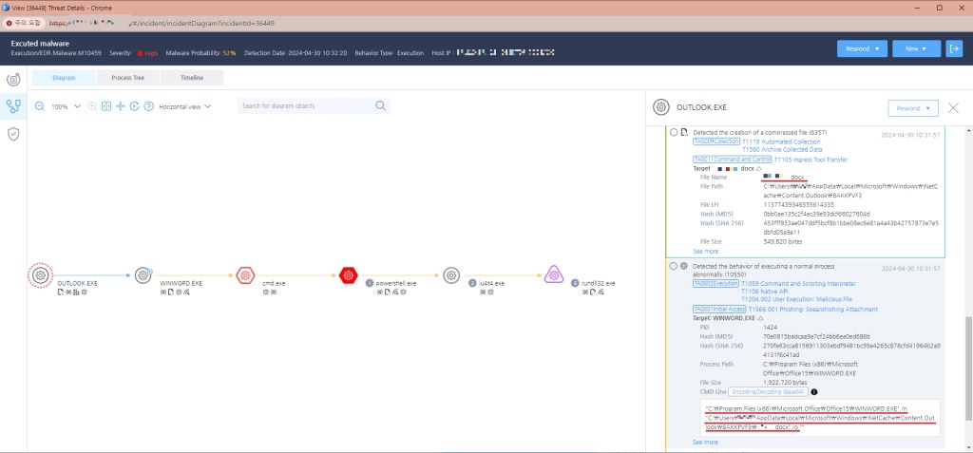Click the TA0009 Collection tactic tag
Screen dimensions: 973x453
716,142
